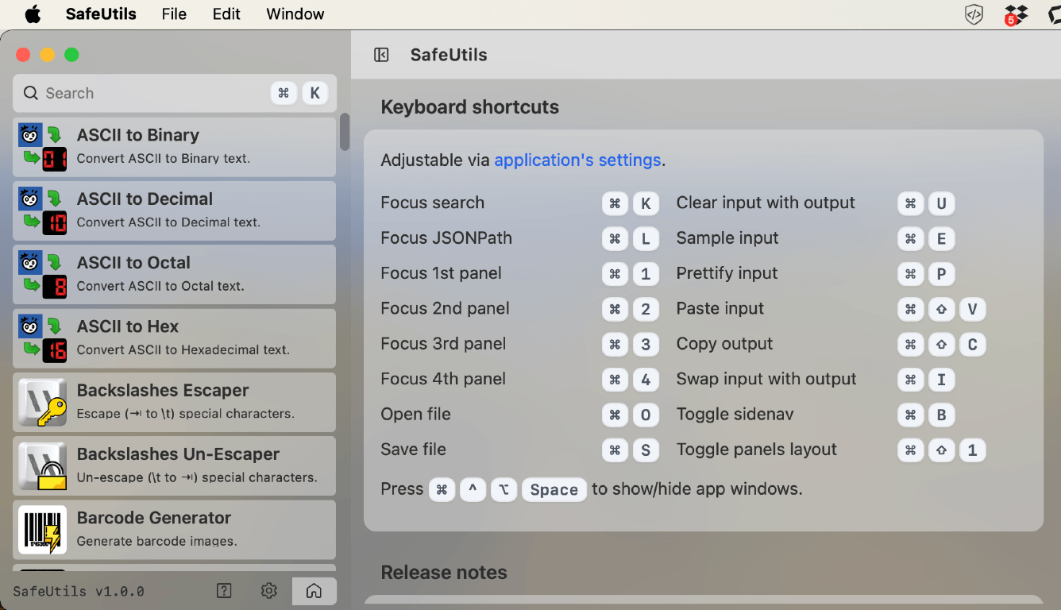Open settings with the gear icon
This screenshot has width=1061, height=610.
point(269,590)
